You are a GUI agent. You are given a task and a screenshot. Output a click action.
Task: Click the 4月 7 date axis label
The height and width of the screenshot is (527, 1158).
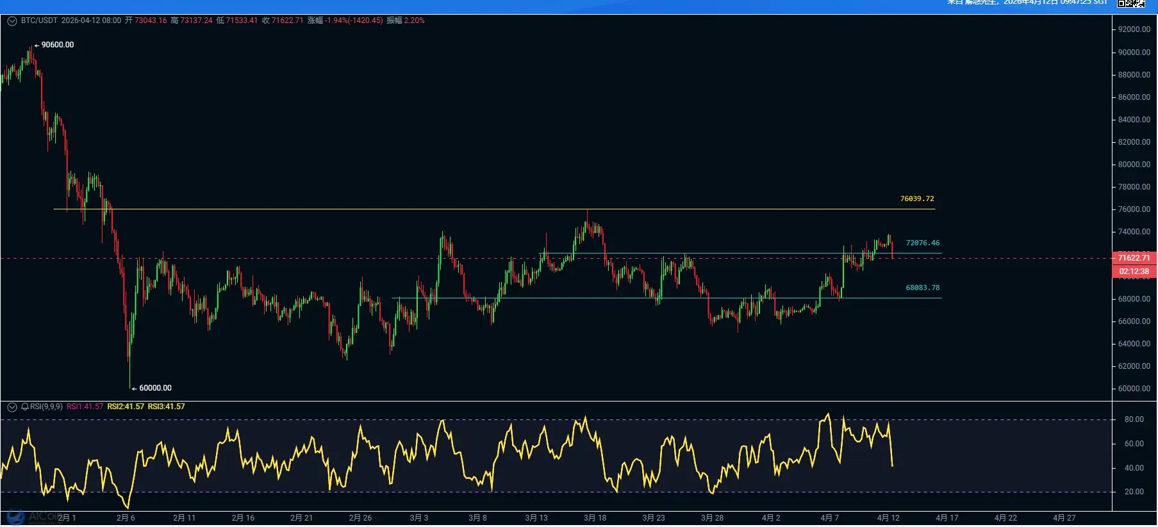point(829,518)
